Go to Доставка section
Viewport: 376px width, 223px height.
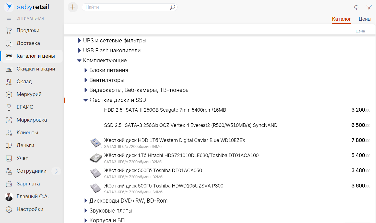pyautogui.click(x=28, y=43)
